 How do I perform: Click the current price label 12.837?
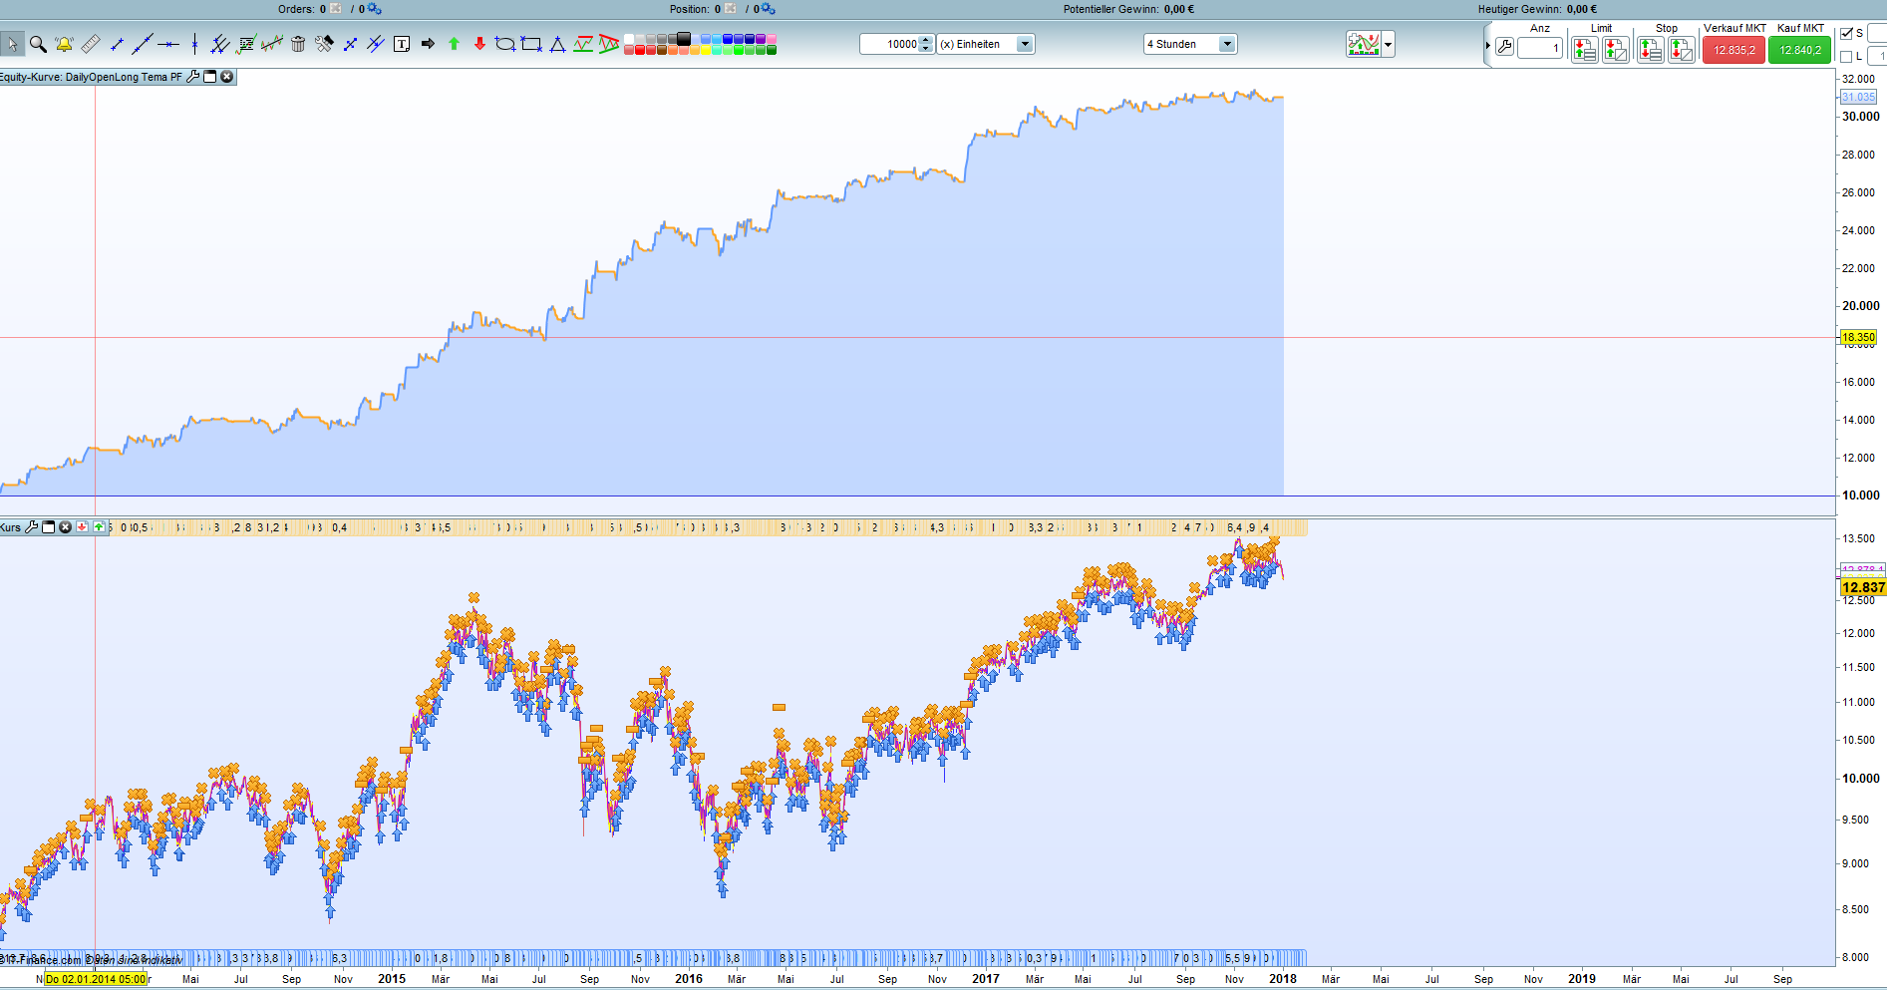coord(1863,587)
